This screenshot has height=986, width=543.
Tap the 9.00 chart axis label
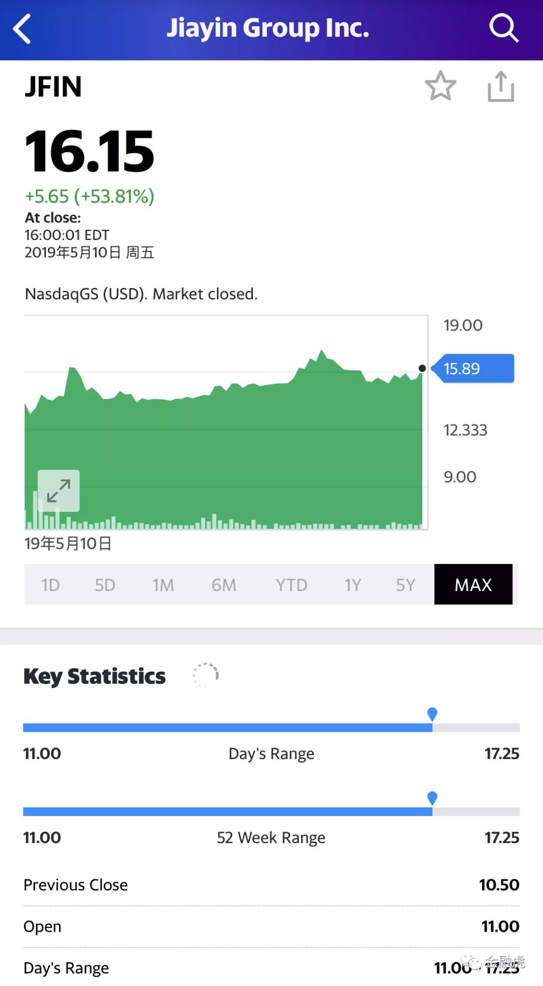click(460, 477)
